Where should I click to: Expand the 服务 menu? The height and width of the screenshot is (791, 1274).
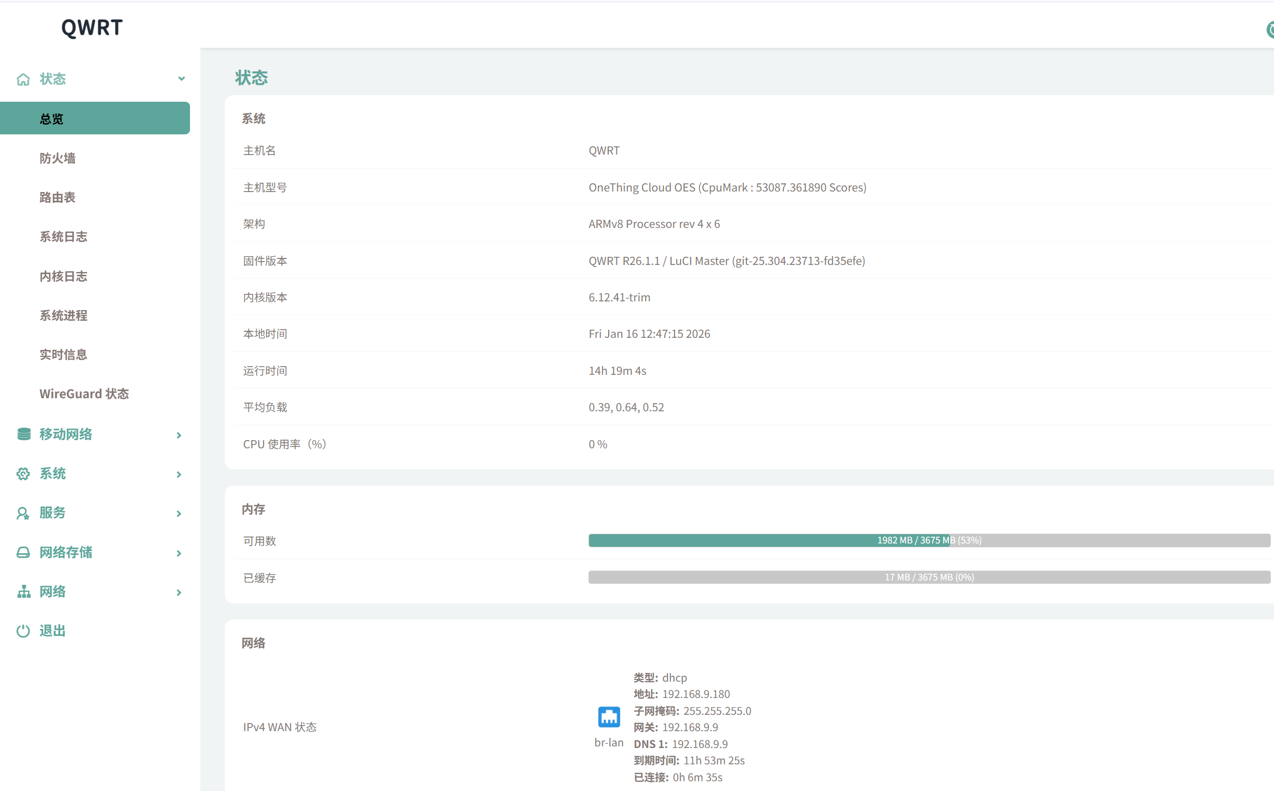(178, 514)
